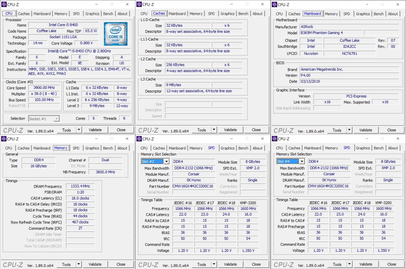Click the processor Name field Intel Core i5 8400

click(63, 25)
